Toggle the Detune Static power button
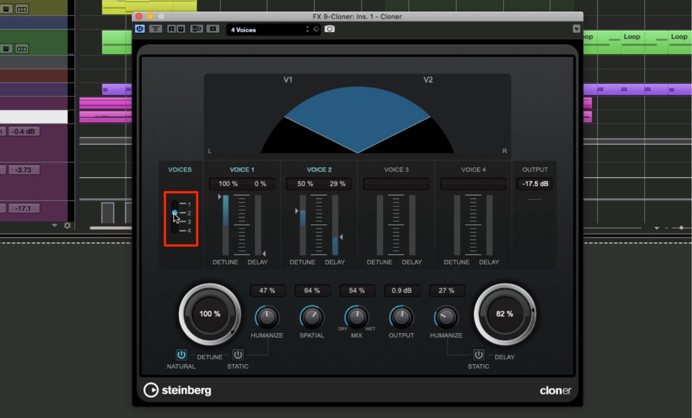 pyautogui.click(x=238, y=355)
